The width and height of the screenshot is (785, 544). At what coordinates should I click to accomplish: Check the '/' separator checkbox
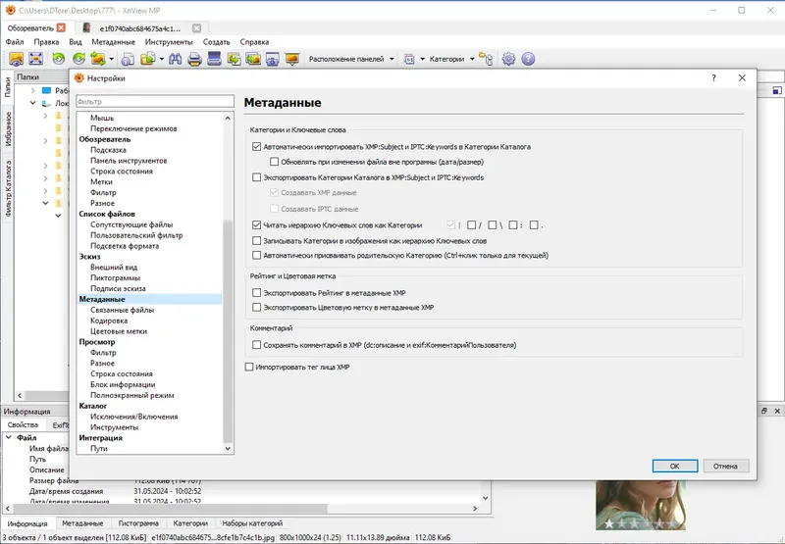coord(471,225)
